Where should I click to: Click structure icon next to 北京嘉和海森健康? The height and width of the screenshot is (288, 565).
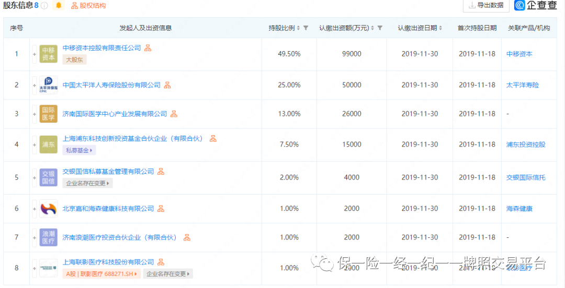pyautogui.click(x=161, y=209)
